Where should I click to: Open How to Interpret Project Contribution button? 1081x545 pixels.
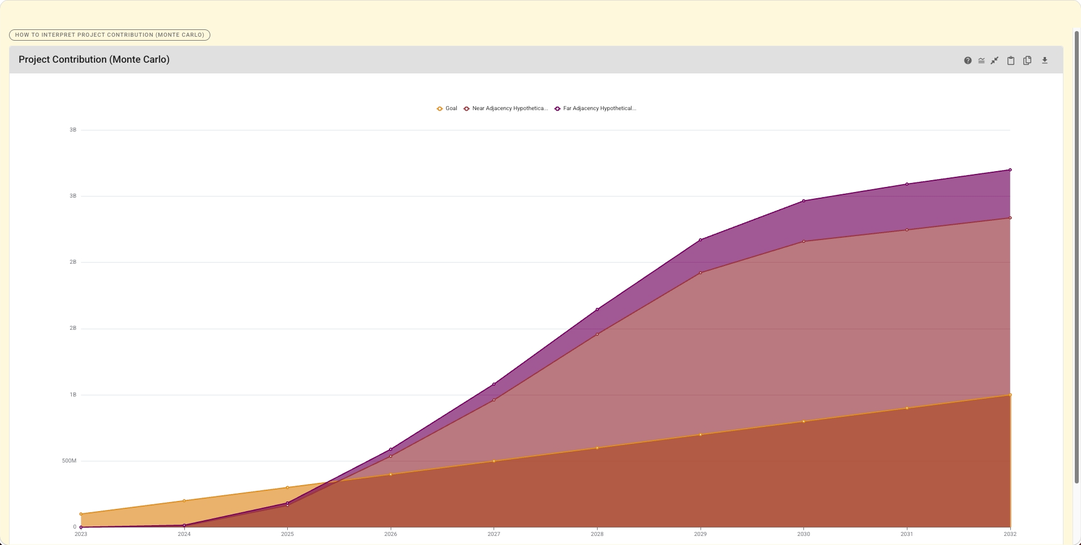coord(110,35)
